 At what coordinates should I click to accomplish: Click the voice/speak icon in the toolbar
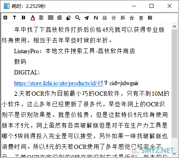[x=69, y=18]
